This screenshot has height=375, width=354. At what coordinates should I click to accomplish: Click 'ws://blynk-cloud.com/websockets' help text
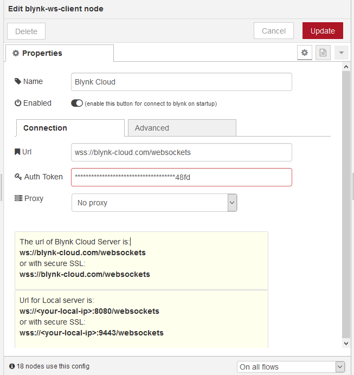coord(82,253)
